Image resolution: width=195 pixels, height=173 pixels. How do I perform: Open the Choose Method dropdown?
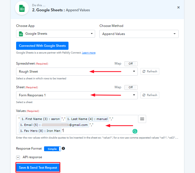pyautogui.click(x=139, y=34)
